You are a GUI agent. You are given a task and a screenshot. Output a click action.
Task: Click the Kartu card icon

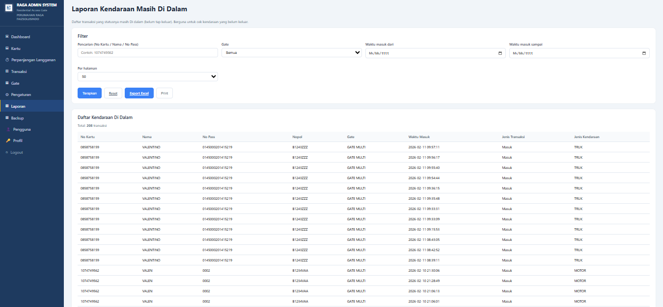click(7, 48)
